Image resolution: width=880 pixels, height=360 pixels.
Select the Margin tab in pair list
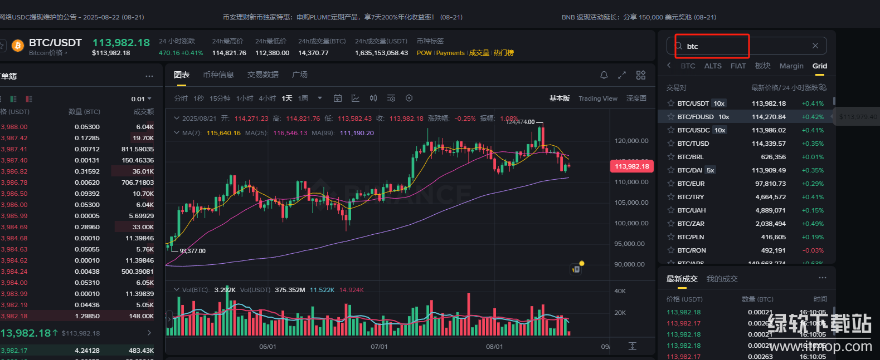click(x=791, y=66)
